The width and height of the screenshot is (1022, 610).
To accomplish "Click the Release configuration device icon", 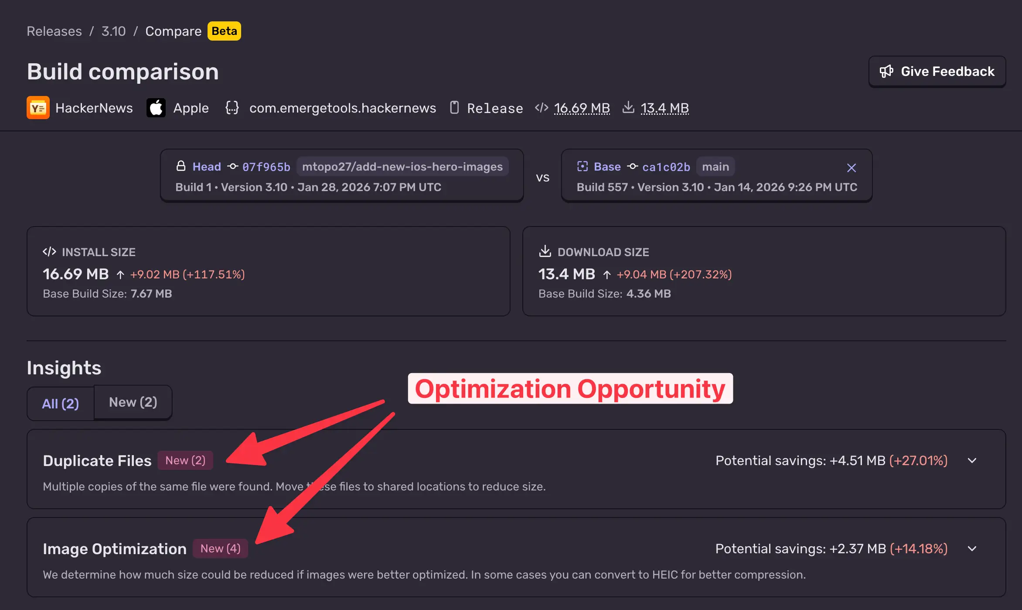I will pos(454,108).
